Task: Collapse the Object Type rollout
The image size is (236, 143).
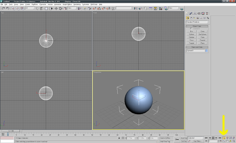Action: (x=197, y=26)
